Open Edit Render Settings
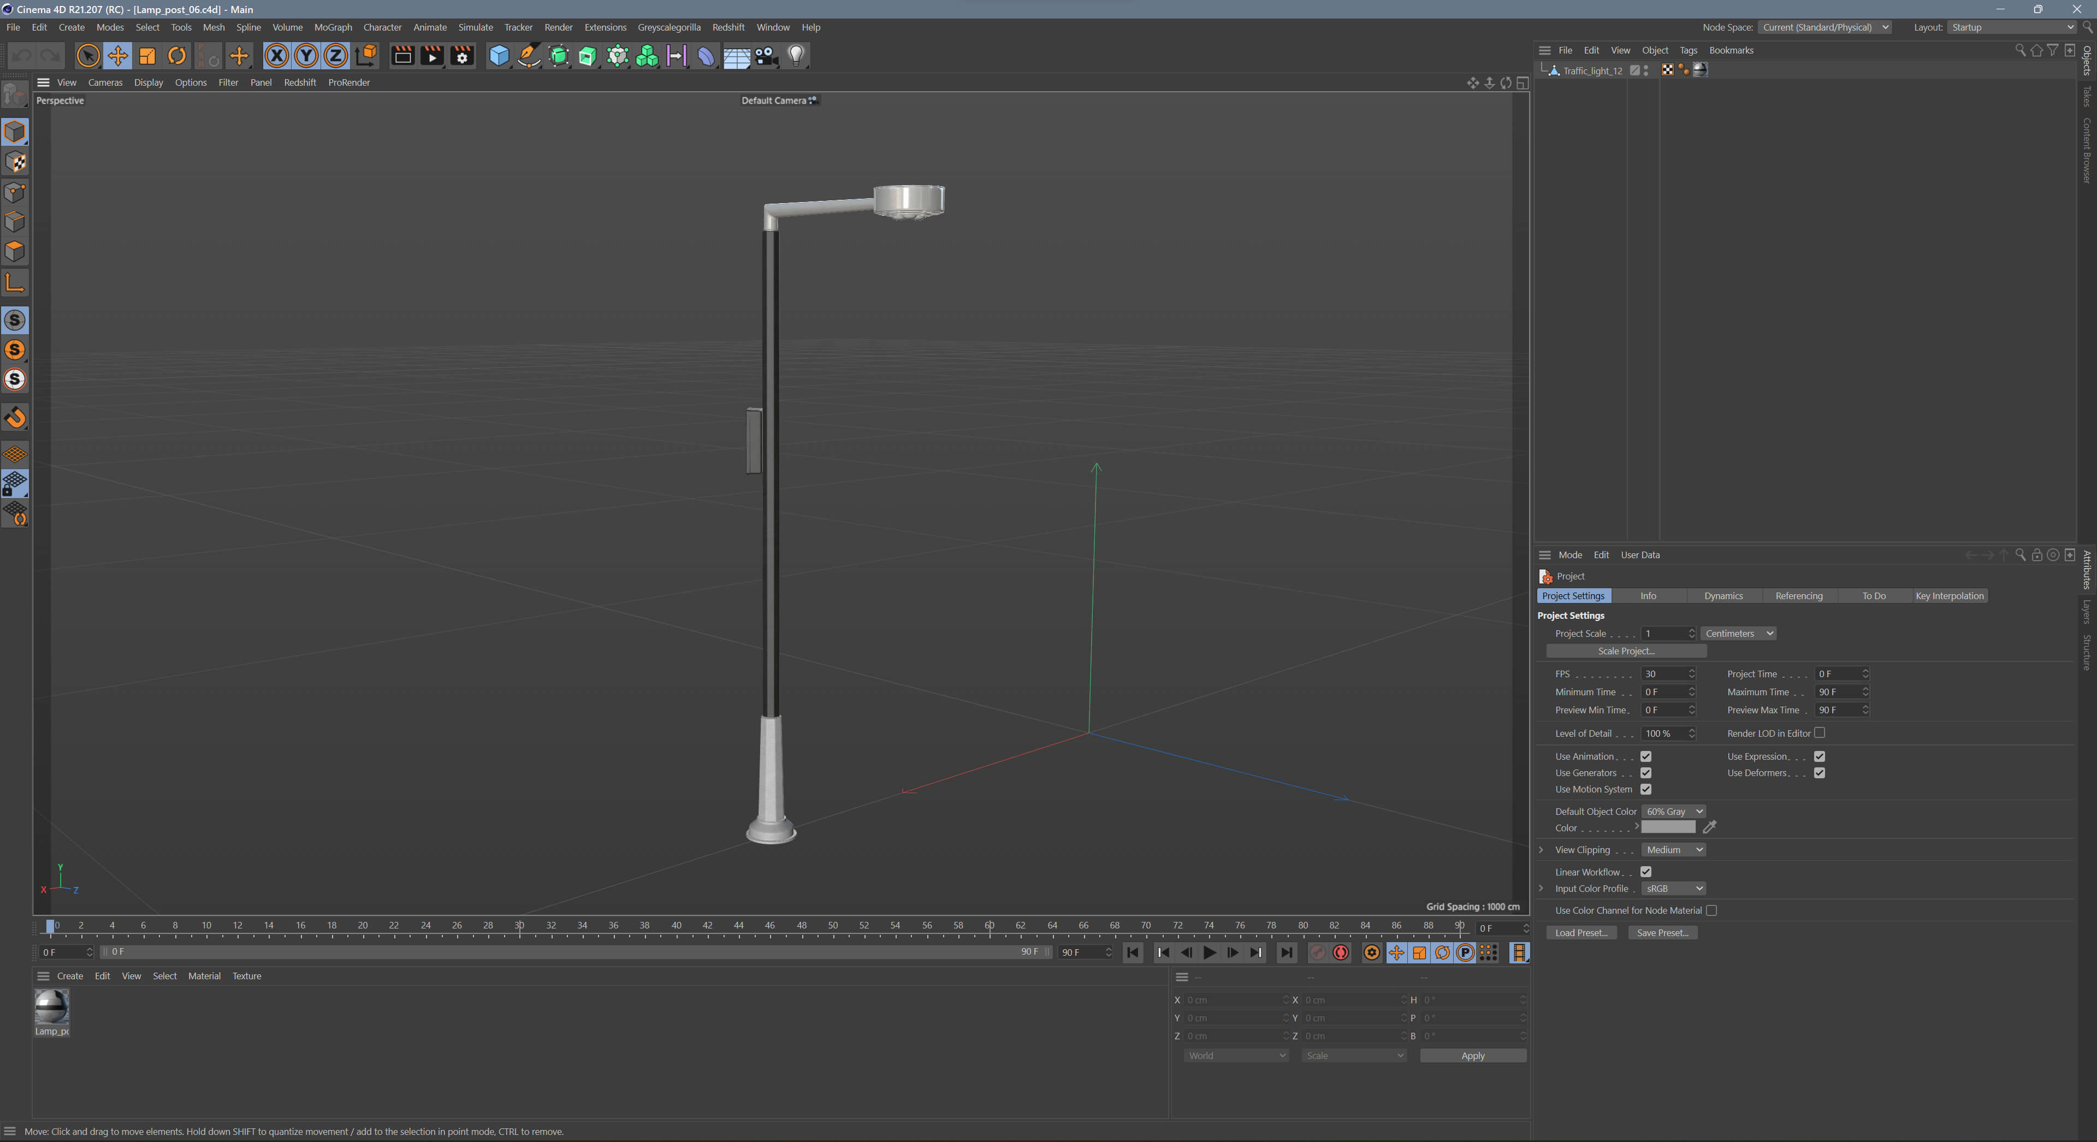The width and height of the screenshot is (2097, 1142). 461,56
